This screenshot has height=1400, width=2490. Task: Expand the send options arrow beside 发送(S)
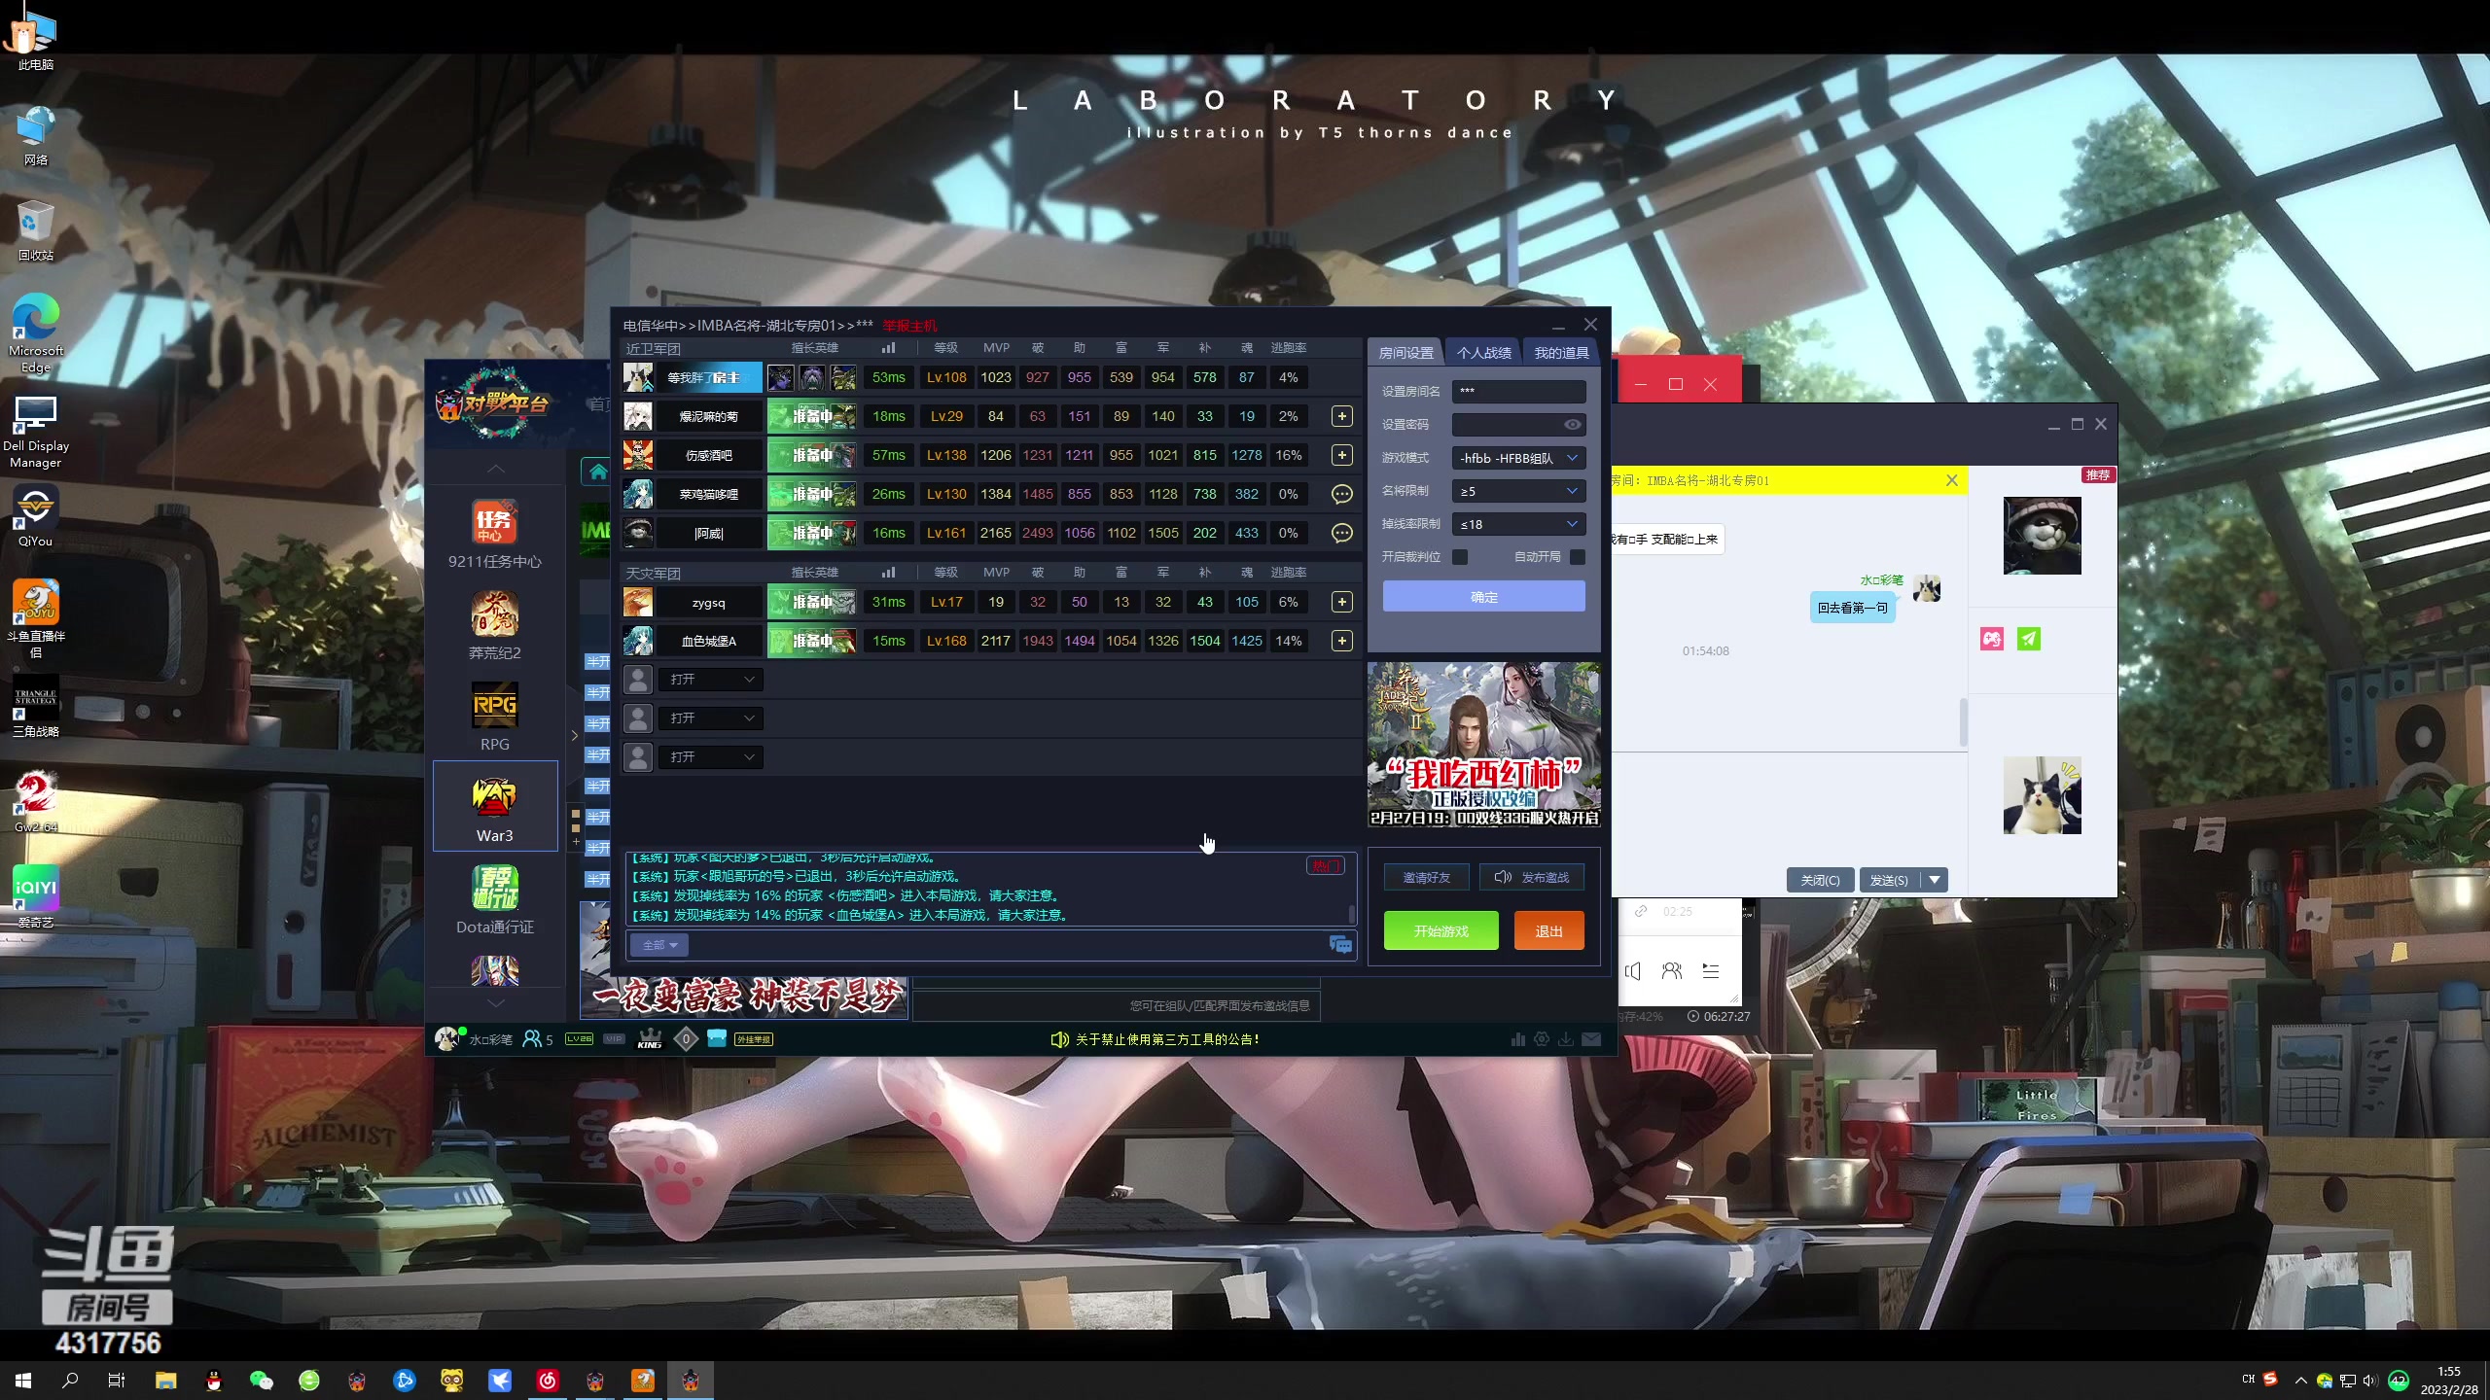pos(1935,880)
